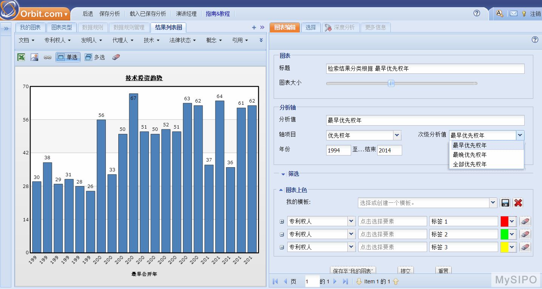The width and height of the screenshot is (542, 289).
Task: Click the save chart as image icon
Action: tap(34, 57)
